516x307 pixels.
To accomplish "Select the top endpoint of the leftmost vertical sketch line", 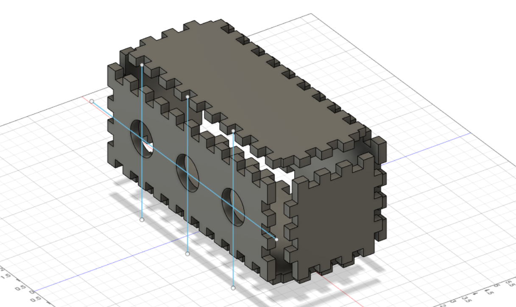I will [142, 65].
